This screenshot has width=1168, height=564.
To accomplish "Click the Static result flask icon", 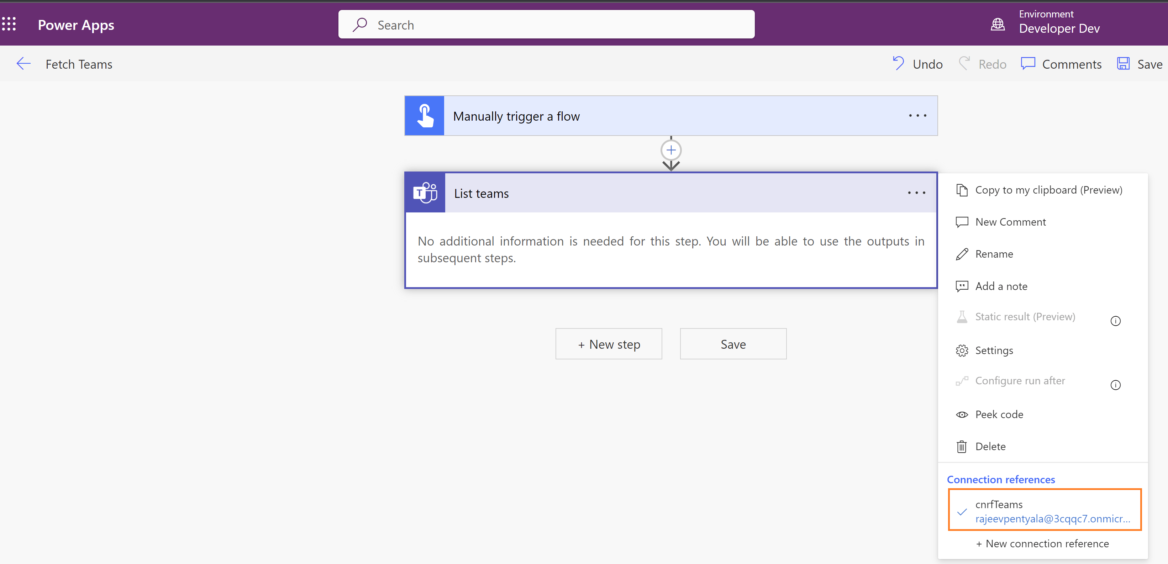I will (x=962, y=316).
